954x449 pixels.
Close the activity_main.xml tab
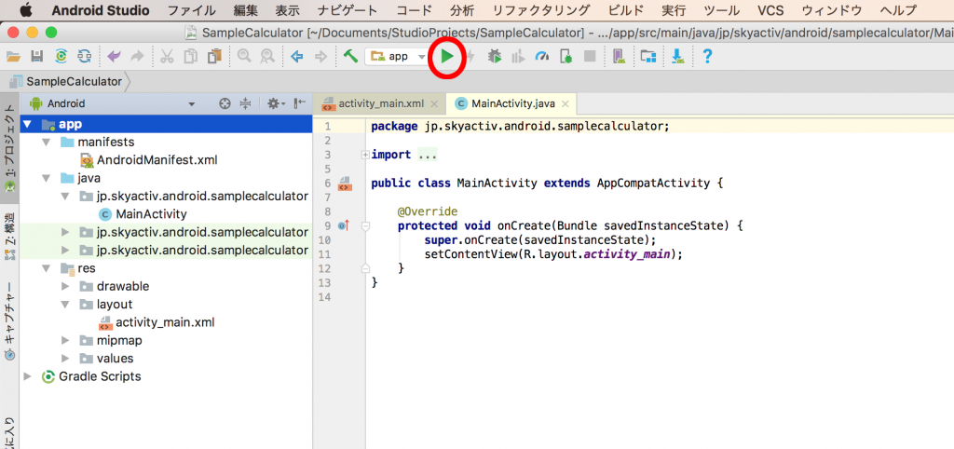tap(433, 104)
